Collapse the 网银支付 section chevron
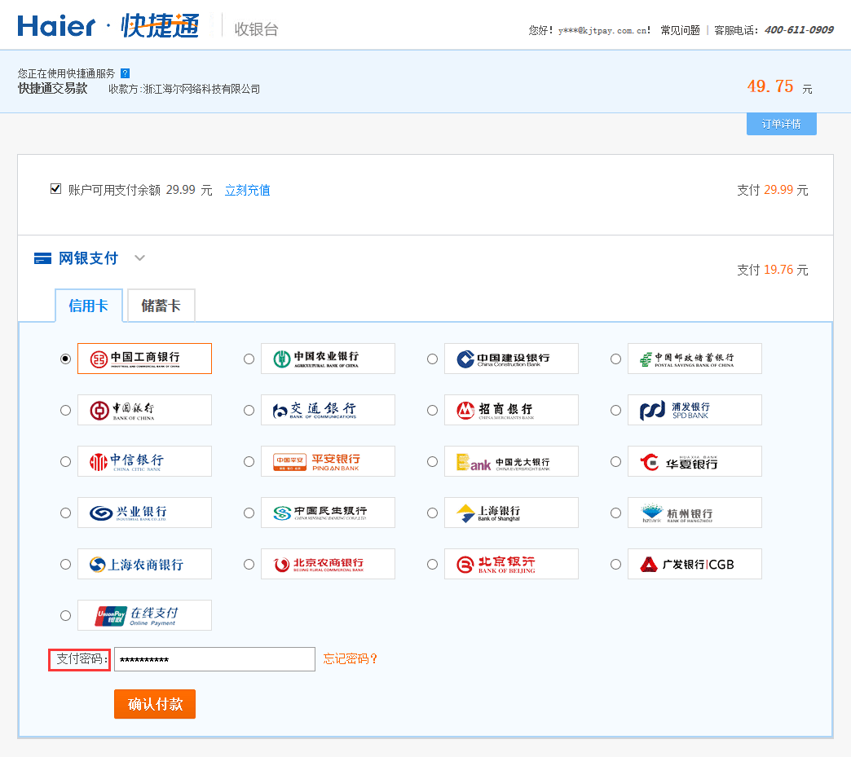851x757 pixels. pos(140,257)
